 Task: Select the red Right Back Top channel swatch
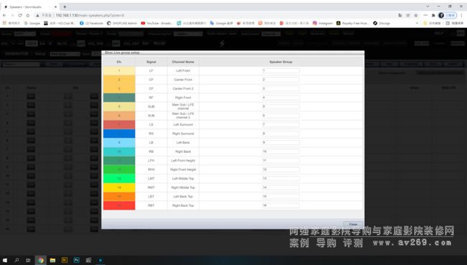click(x=119, y=205)
